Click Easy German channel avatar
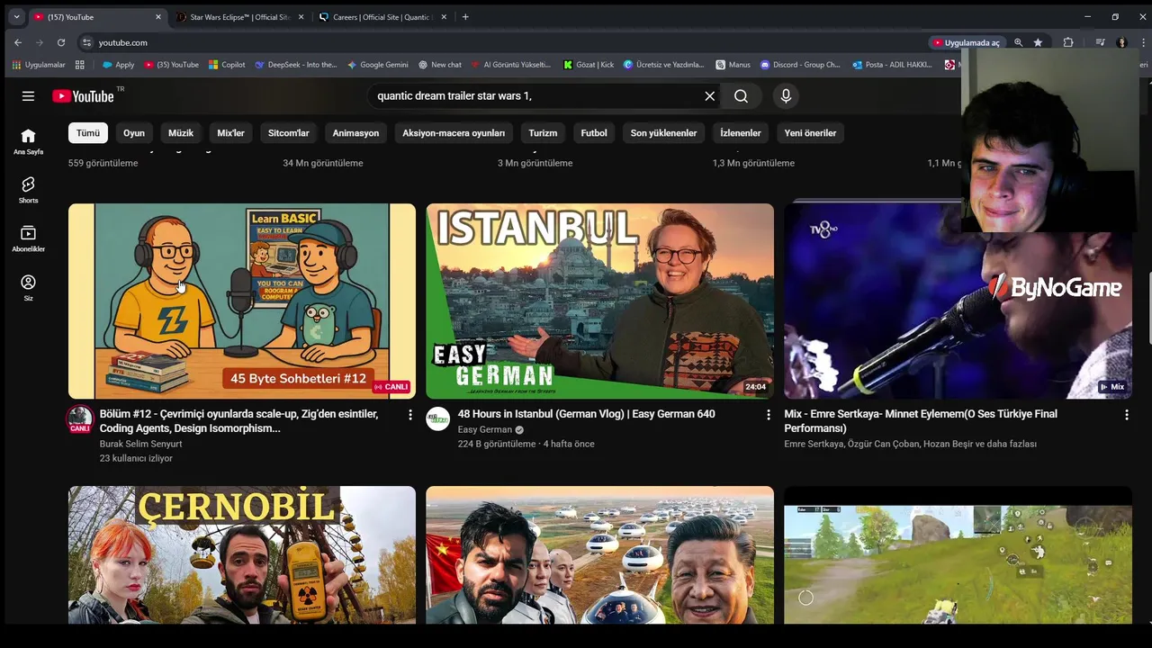1152x648 pixels. pos(438,418)
